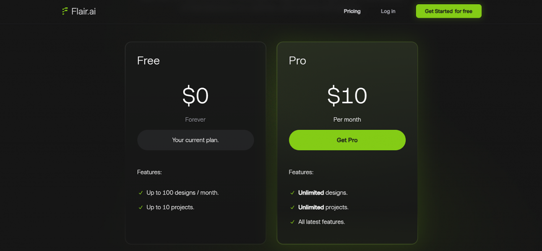
Task: Open the Log in link
Action: pos(388,11)
